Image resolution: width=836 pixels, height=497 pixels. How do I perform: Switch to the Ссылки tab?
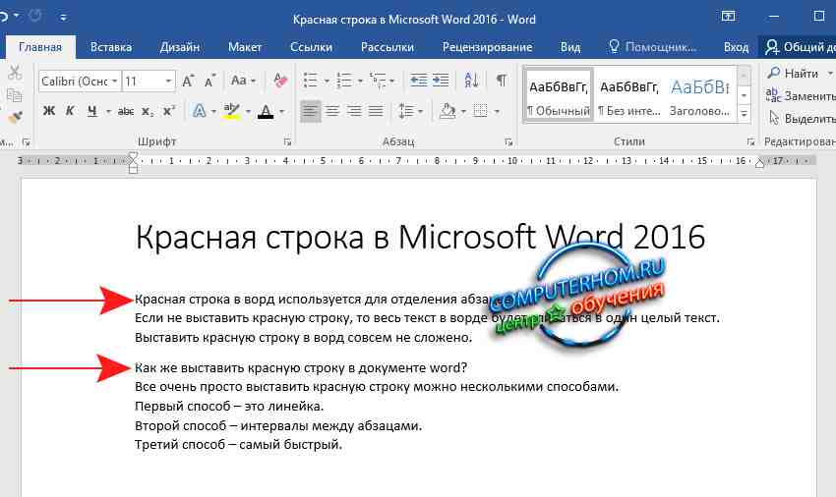(x=312, y=47)
